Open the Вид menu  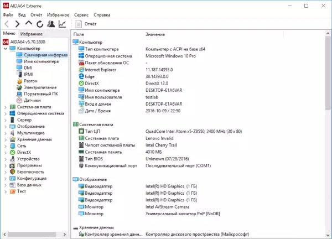tap(22, 15)
